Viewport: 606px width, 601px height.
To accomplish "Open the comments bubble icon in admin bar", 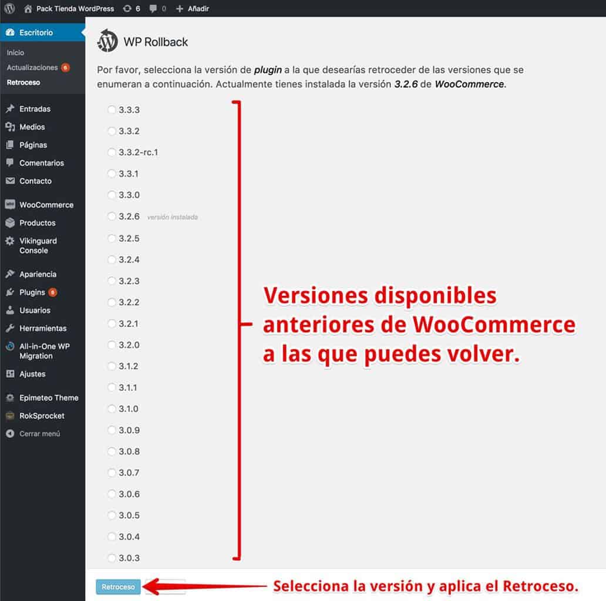I will click(153, 8).
